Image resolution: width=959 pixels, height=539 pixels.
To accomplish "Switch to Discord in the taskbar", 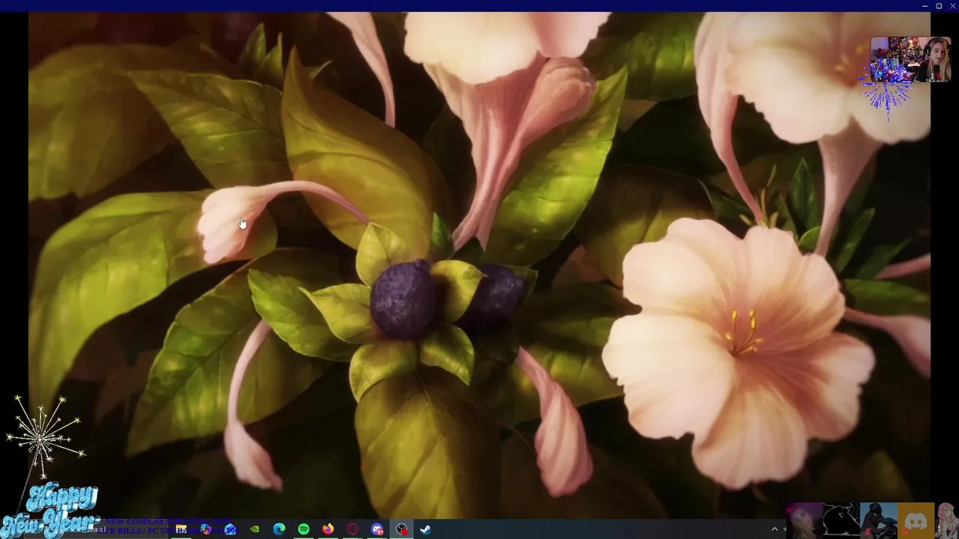I will pyautogui.click(x=377, y=529).
